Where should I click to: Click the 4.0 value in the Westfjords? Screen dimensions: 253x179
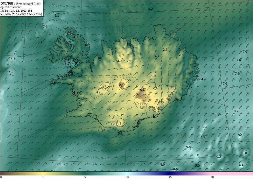[76, 37]
